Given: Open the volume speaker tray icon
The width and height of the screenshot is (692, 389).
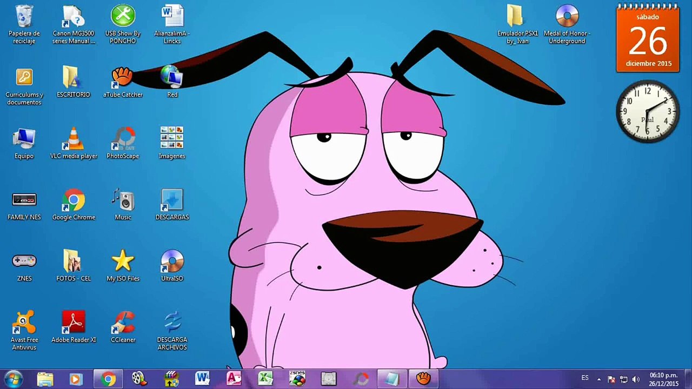Looking at the screenshot, I should coord(636,379).
